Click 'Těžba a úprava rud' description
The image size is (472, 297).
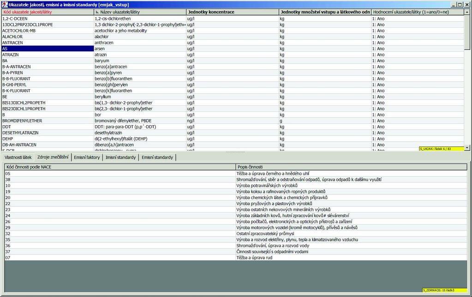point(254,258)
